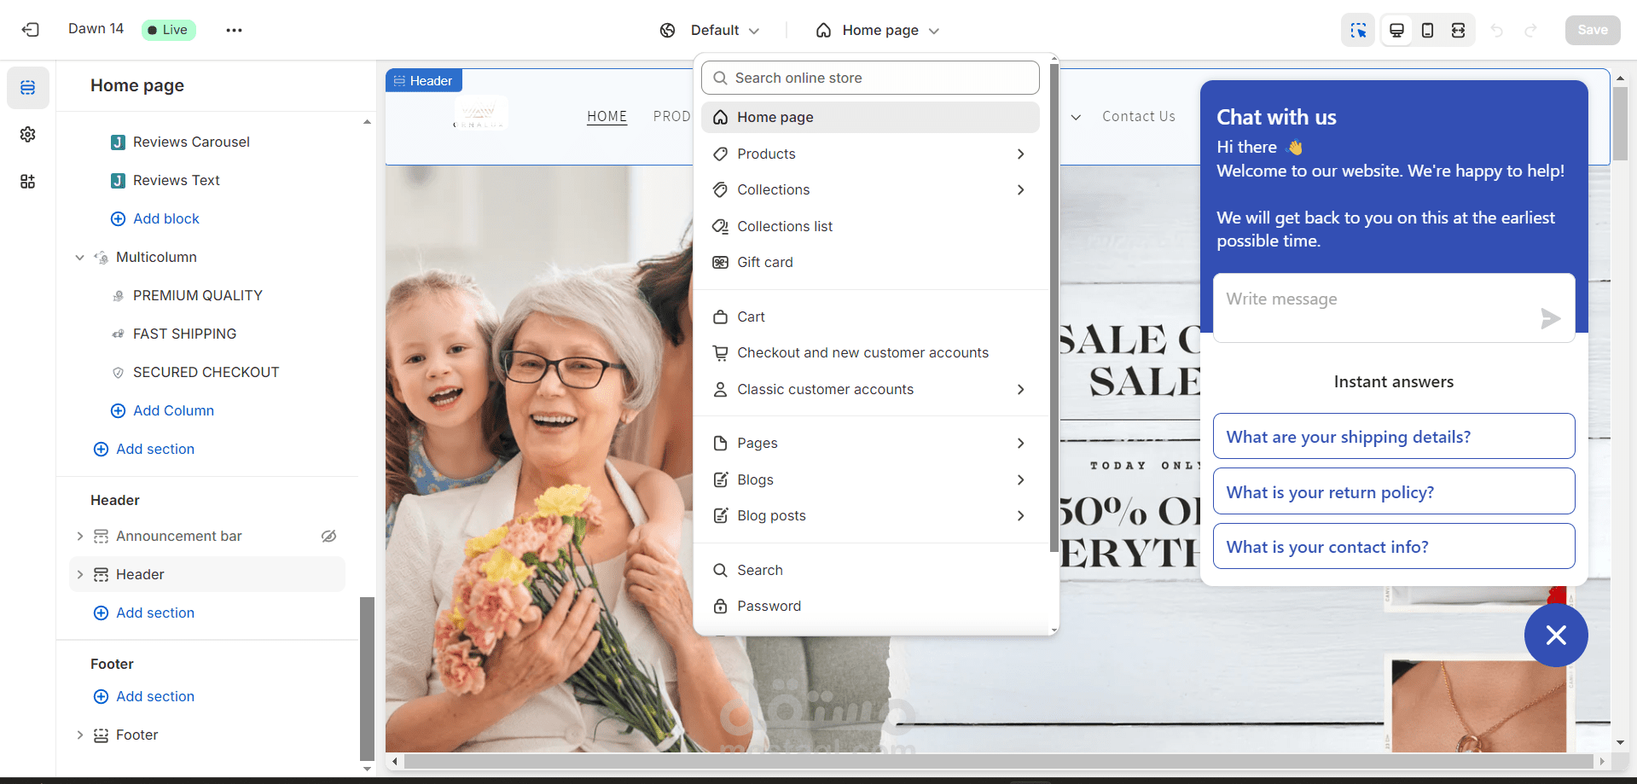Click the undo arrow icon
Viewport: 1637px width, 784px height.
click(x=1496, y=30)
